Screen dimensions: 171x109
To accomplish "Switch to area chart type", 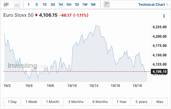I will tap(17, 5).
